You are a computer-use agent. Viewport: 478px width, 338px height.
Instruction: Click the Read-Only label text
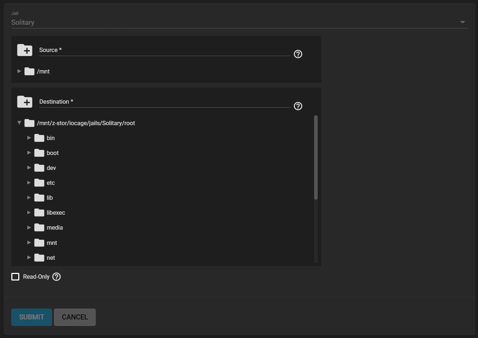pos(36,277)
